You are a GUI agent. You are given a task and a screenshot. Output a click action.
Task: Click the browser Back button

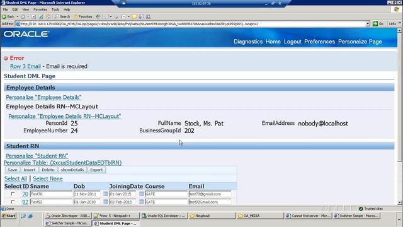8,16
